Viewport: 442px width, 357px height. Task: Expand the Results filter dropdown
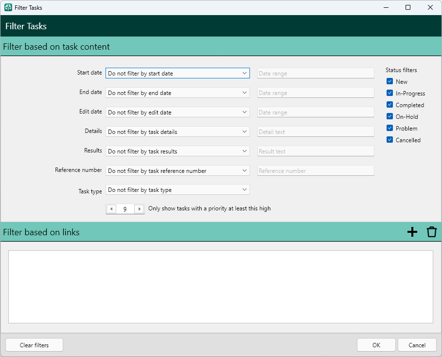(177, 151)
